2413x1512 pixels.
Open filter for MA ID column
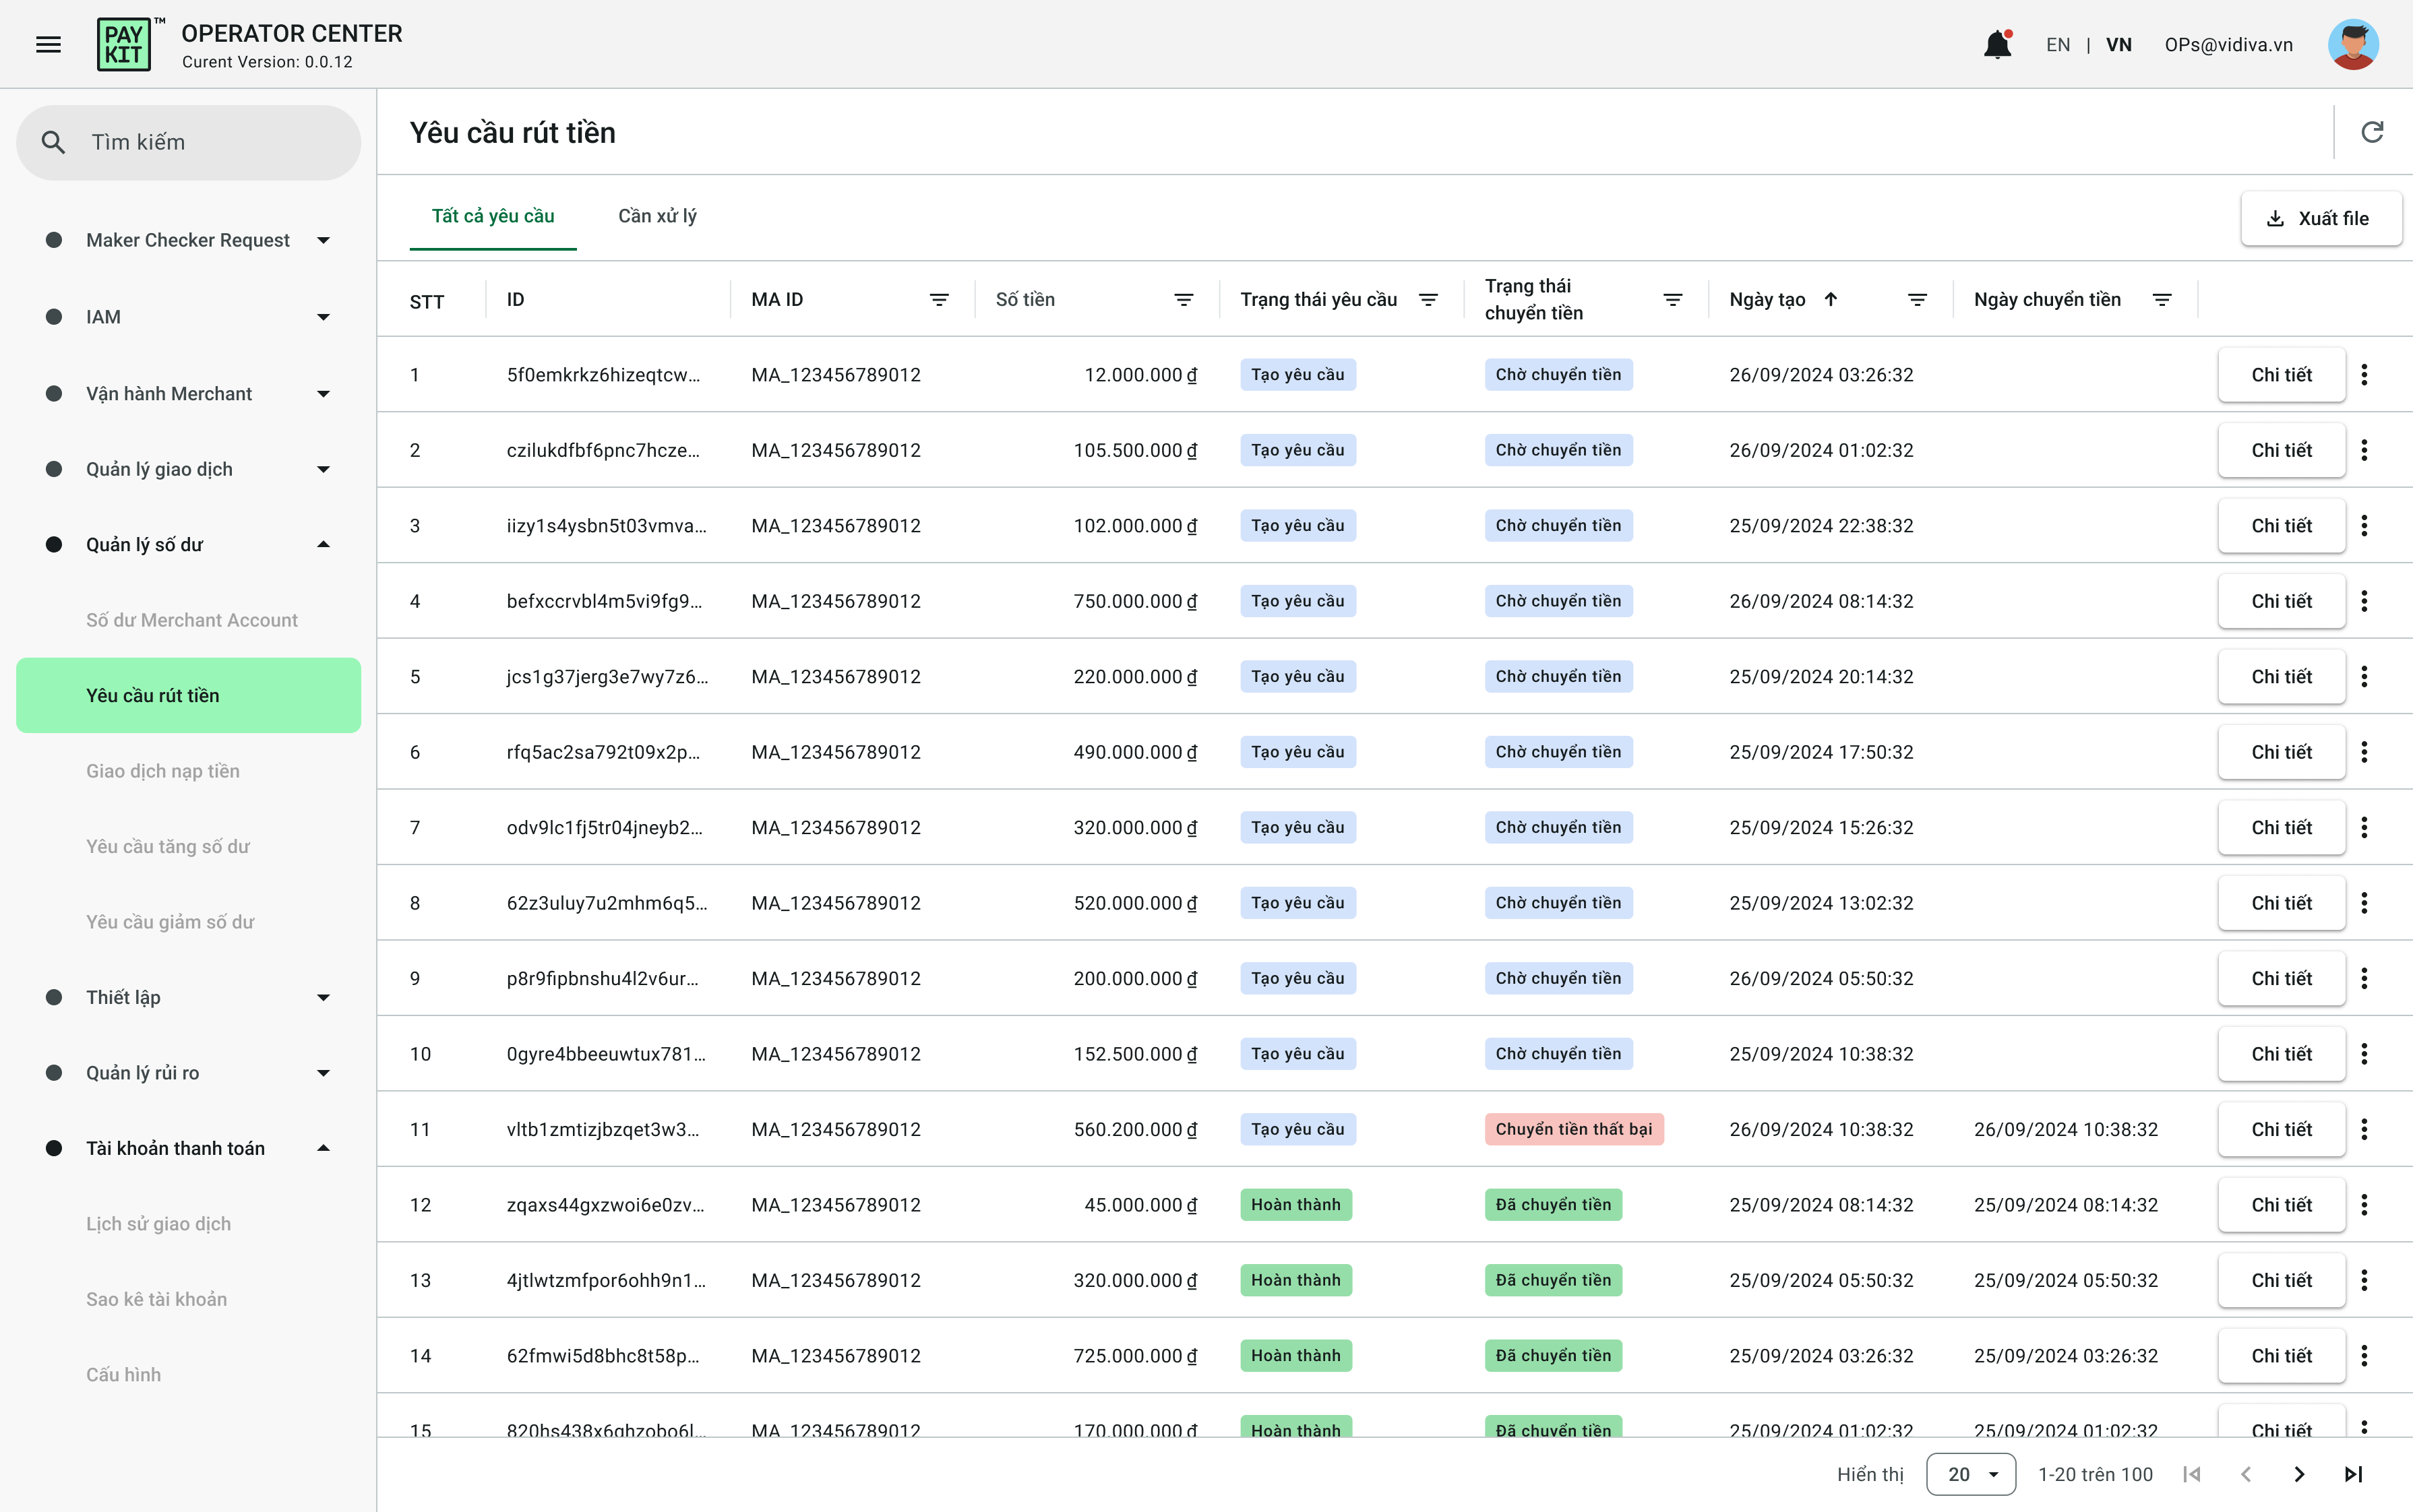tap(938, 300)
